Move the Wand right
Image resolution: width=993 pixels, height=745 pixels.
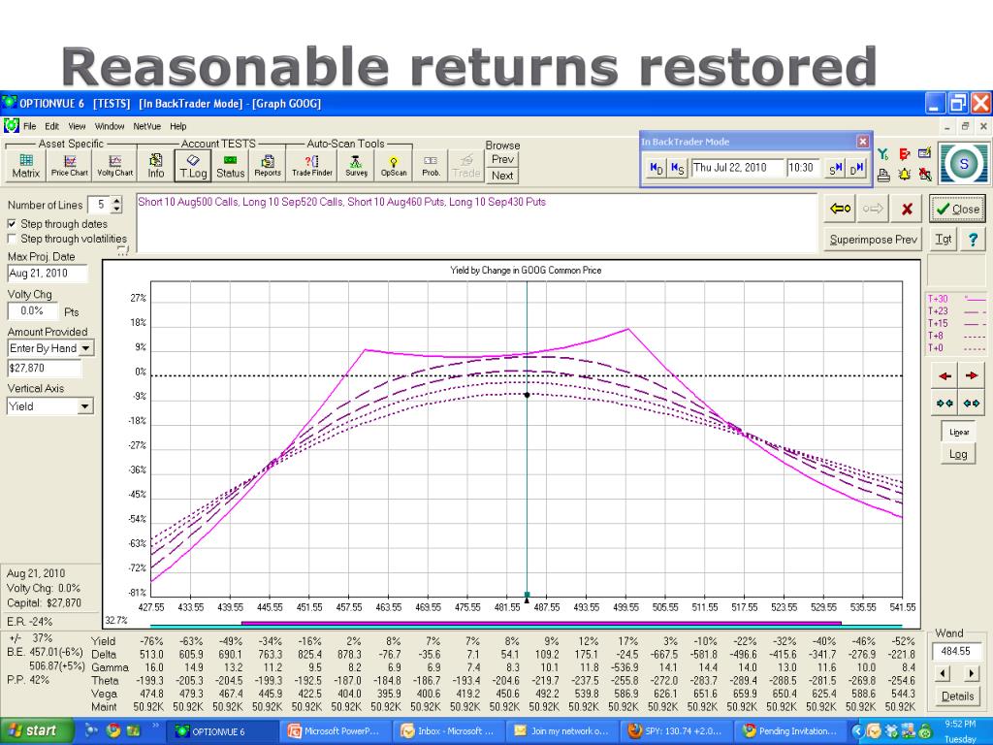coord(972,673)
